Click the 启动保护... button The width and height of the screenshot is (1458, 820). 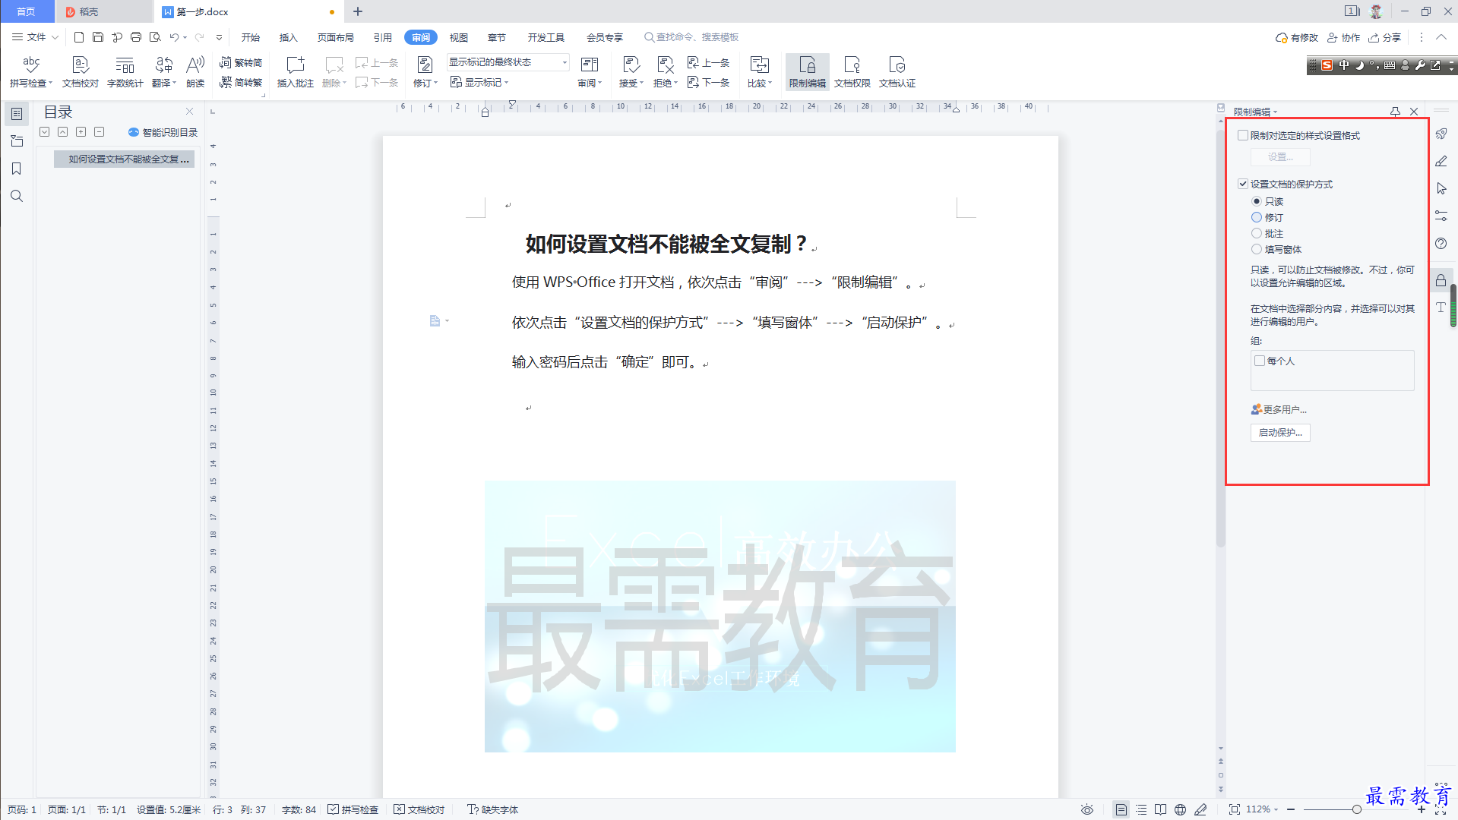pos(1280,432)
